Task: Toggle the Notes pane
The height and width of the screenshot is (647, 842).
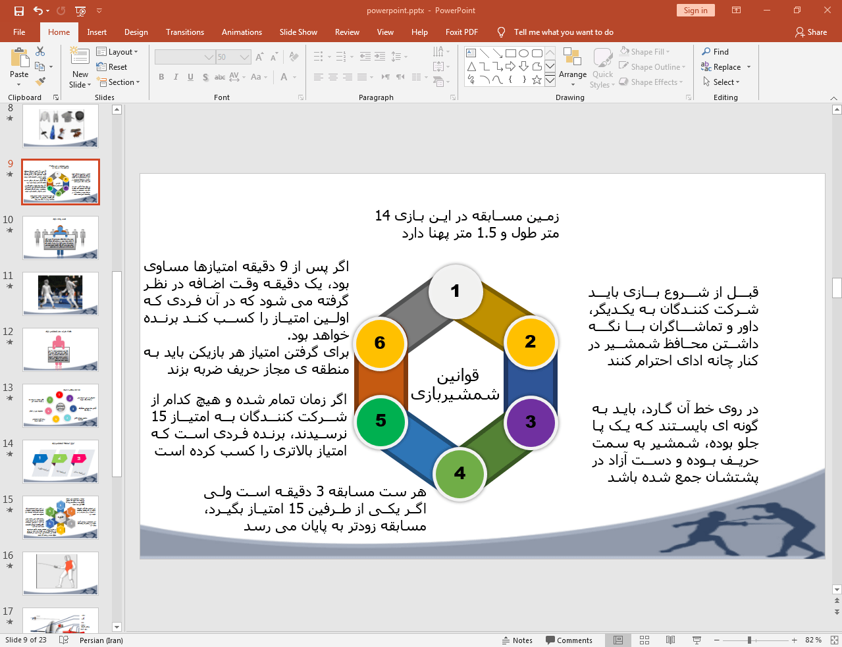Action: 517,640
